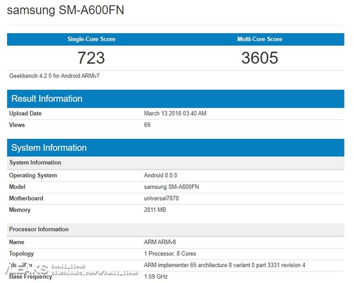Click the gray System Information subheader row
The width and height of the screenshot is (354, 283).
[x=176, y=163]
